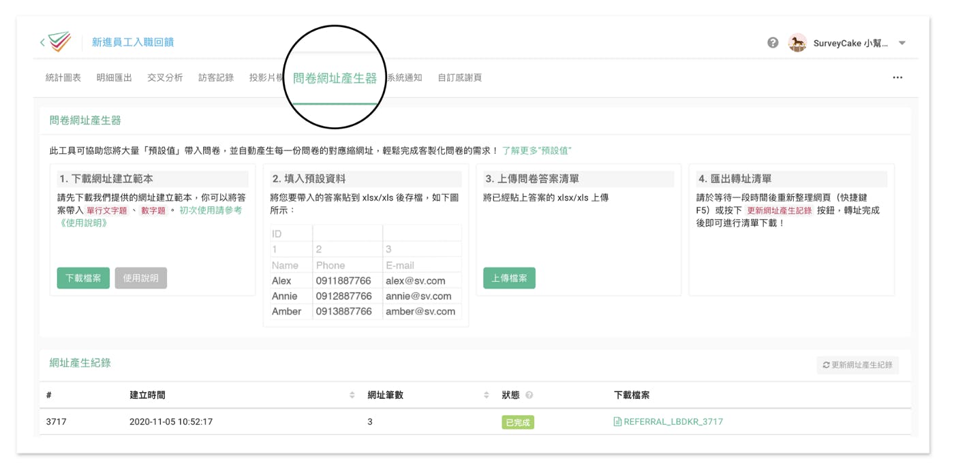Image resolution: width=954 pixels, height=471 pixels.
Task: Click the gray 使用說明 button
Action: click(140, 278)
